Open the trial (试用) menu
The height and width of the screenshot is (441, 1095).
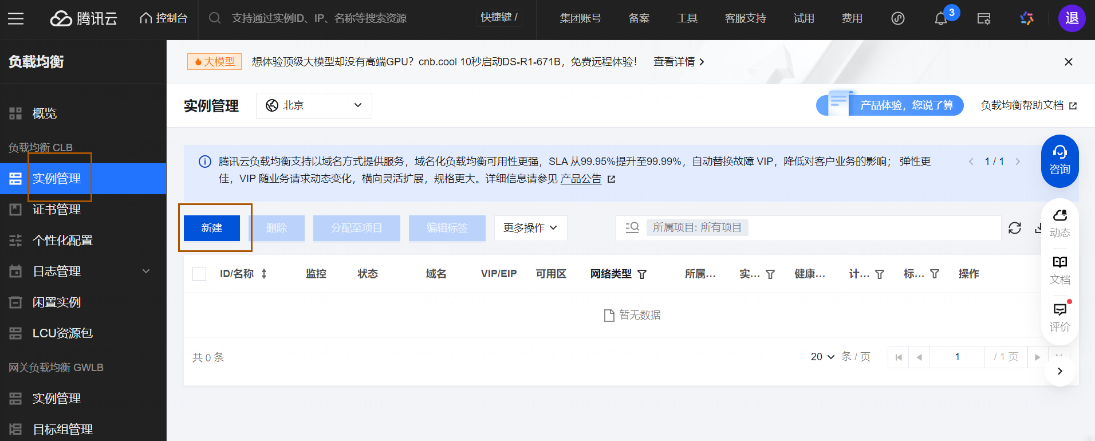pos(803,18)
